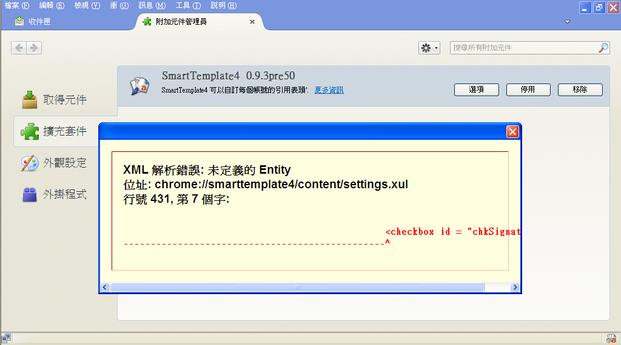Click the SmartTemplate4 status bar icon

click(611, 338)
